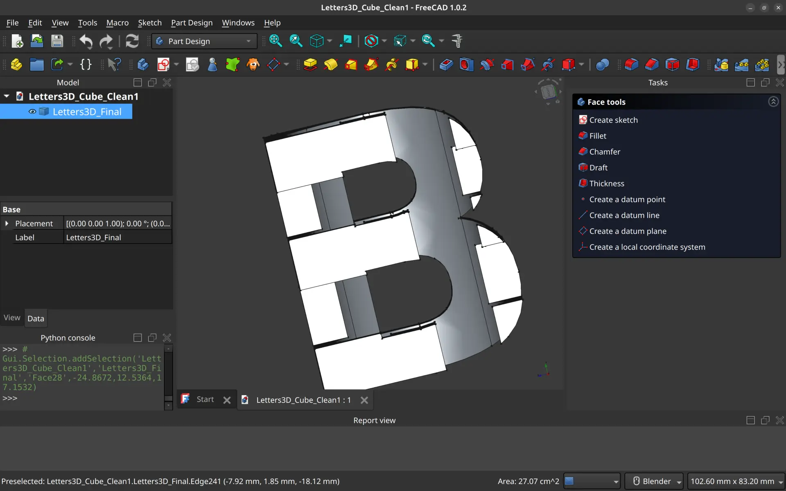Image resolution: width=786 pixels, height=491 pixels.
Task: Expand the Placement property
Action: [7, 224]
